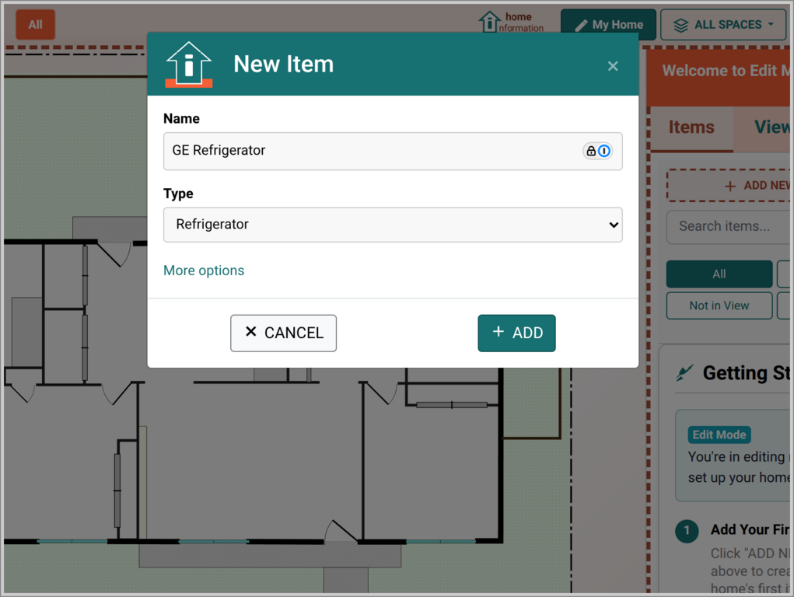Open the ALL SPACES dropdown
The image size is (794, 597).
coord(724,24)
